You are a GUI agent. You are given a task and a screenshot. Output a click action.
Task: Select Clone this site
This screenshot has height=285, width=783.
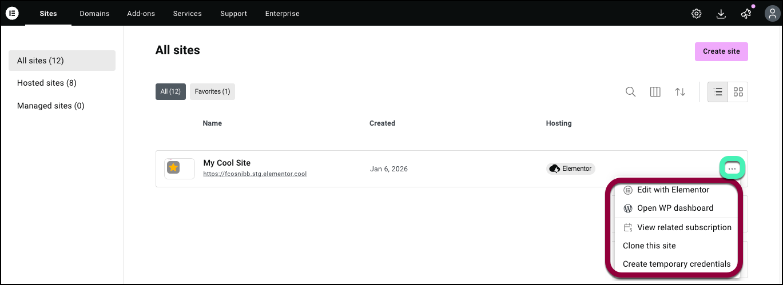[x=649, y=246]
